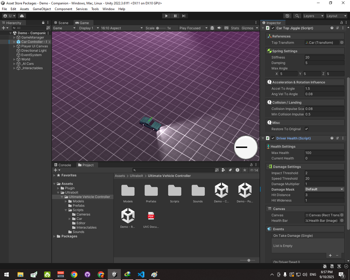
Task: Open the Sounds folder in asset grid
Action: coord(198,193)
